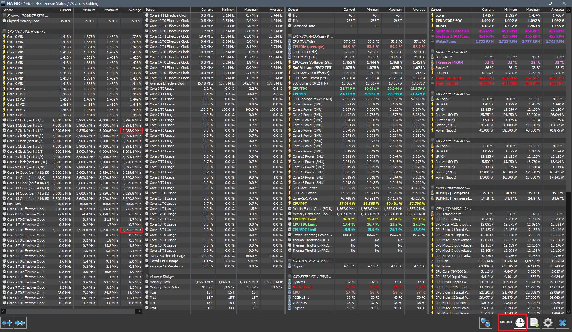Restore down the HWiNFO64 window

pos(550,3)
